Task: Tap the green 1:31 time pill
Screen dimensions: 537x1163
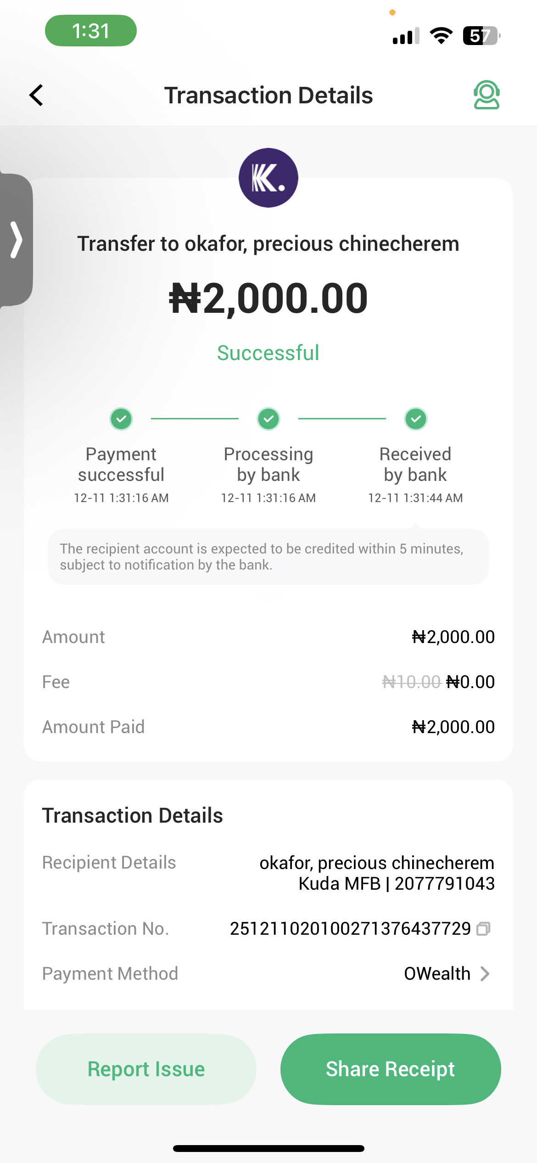Action: pos(91,31)
